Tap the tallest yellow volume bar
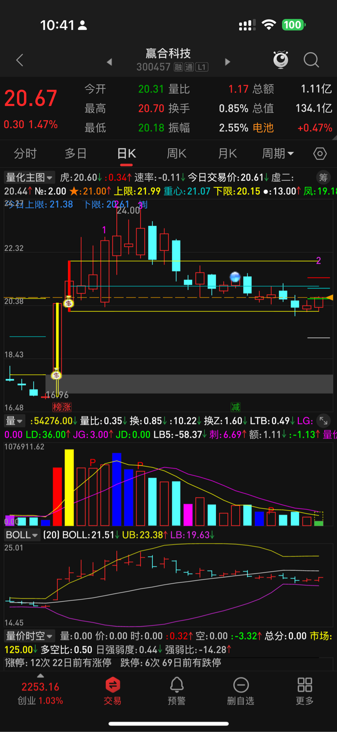 click(69, 487)
